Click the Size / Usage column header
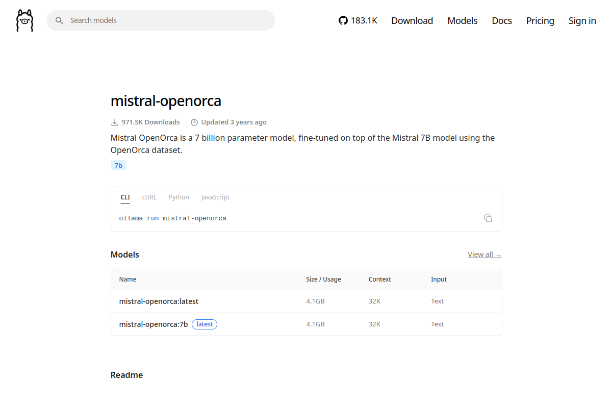Viewport: 612px width, 408px height. [x=323, y=279]
